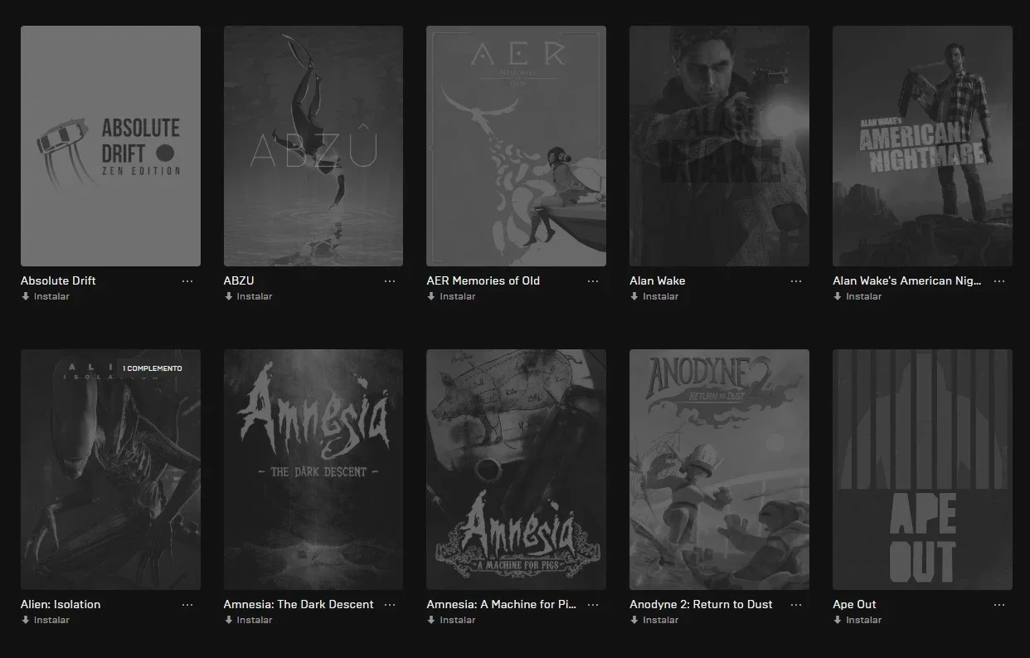1030x658 pixels.
Task: Click the 1 Complemento badge on Alien: Isolation
Action: point(153,368)
